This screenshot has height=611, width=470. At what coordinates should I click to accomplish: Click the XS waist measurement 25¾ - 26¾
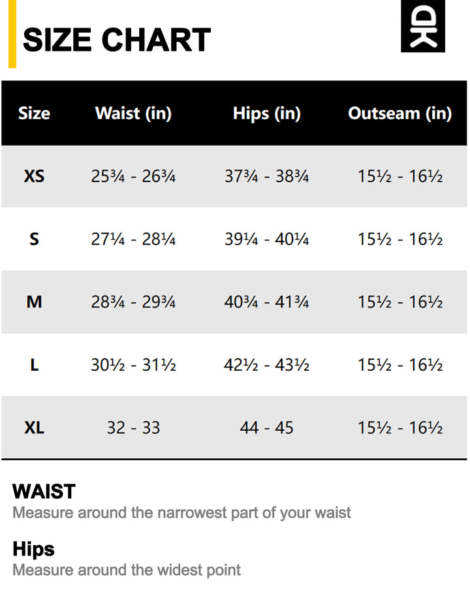coord(133,176)
